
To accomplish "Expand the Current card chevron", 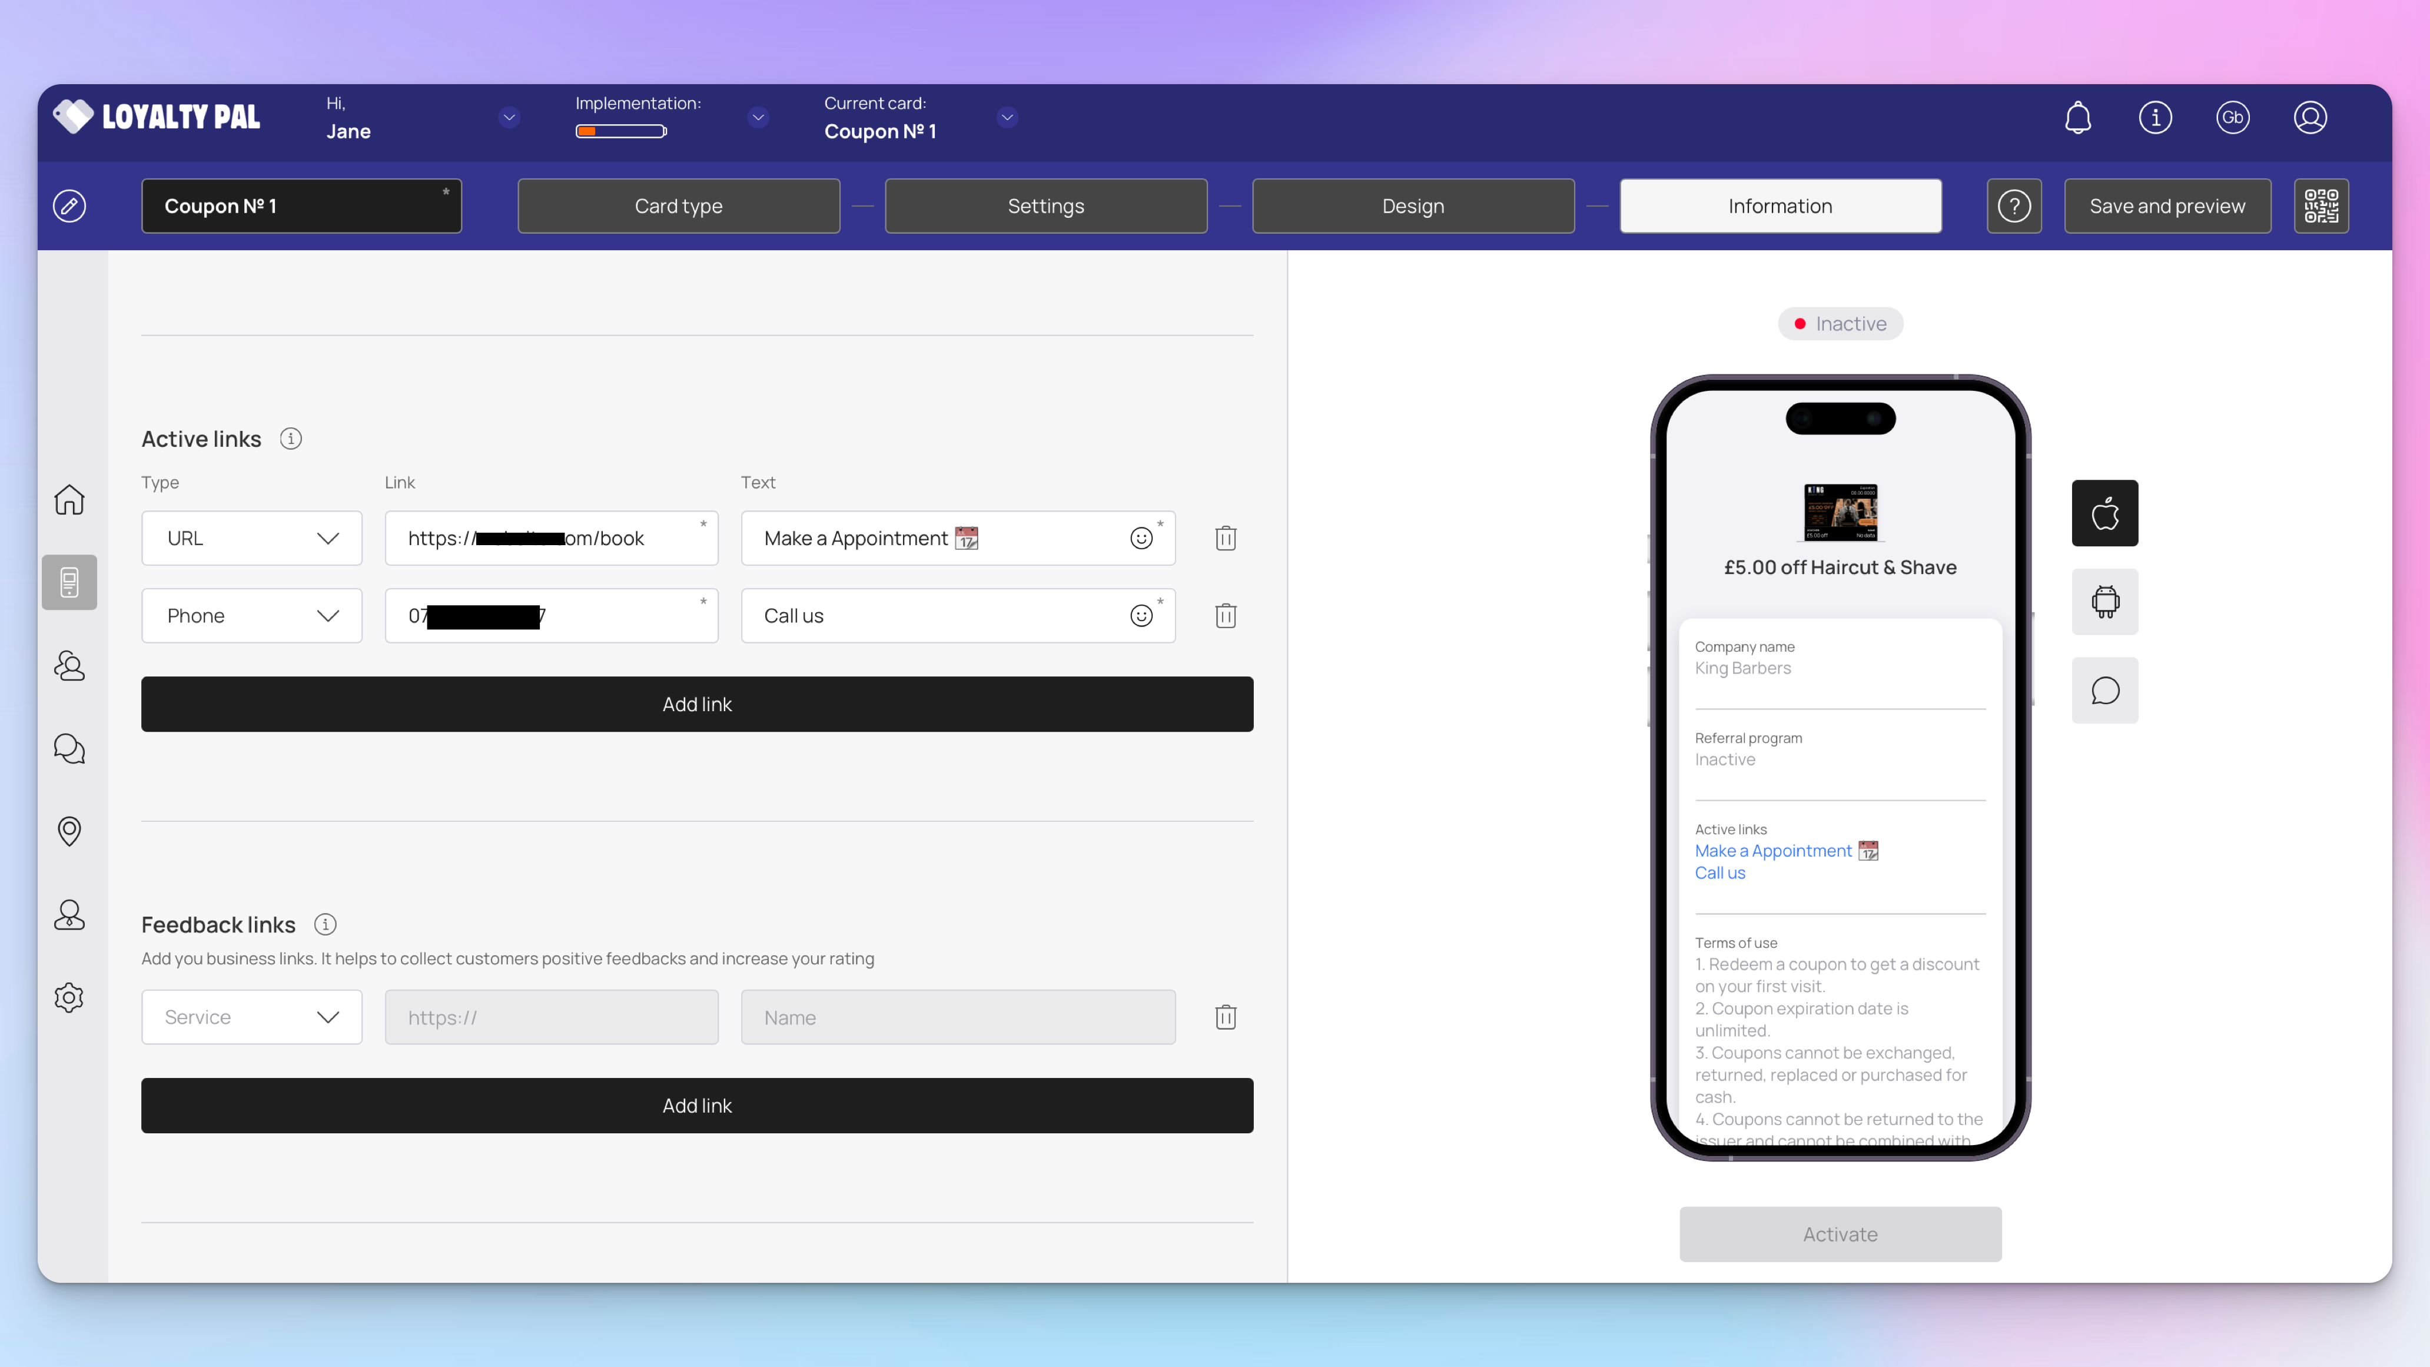I will click(x=1007, y=118).
